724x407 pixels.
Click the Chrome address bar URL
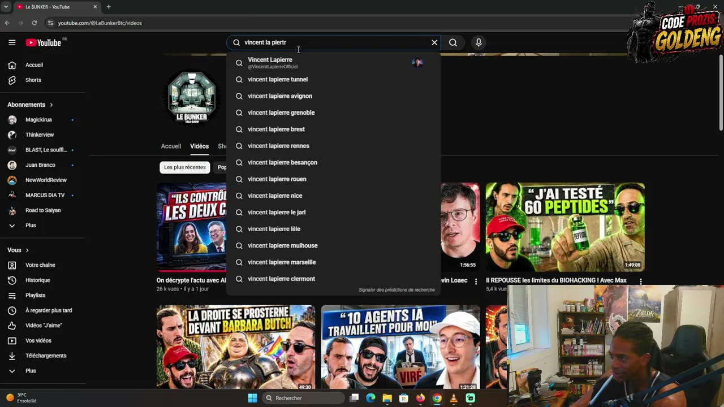point(100,23)
